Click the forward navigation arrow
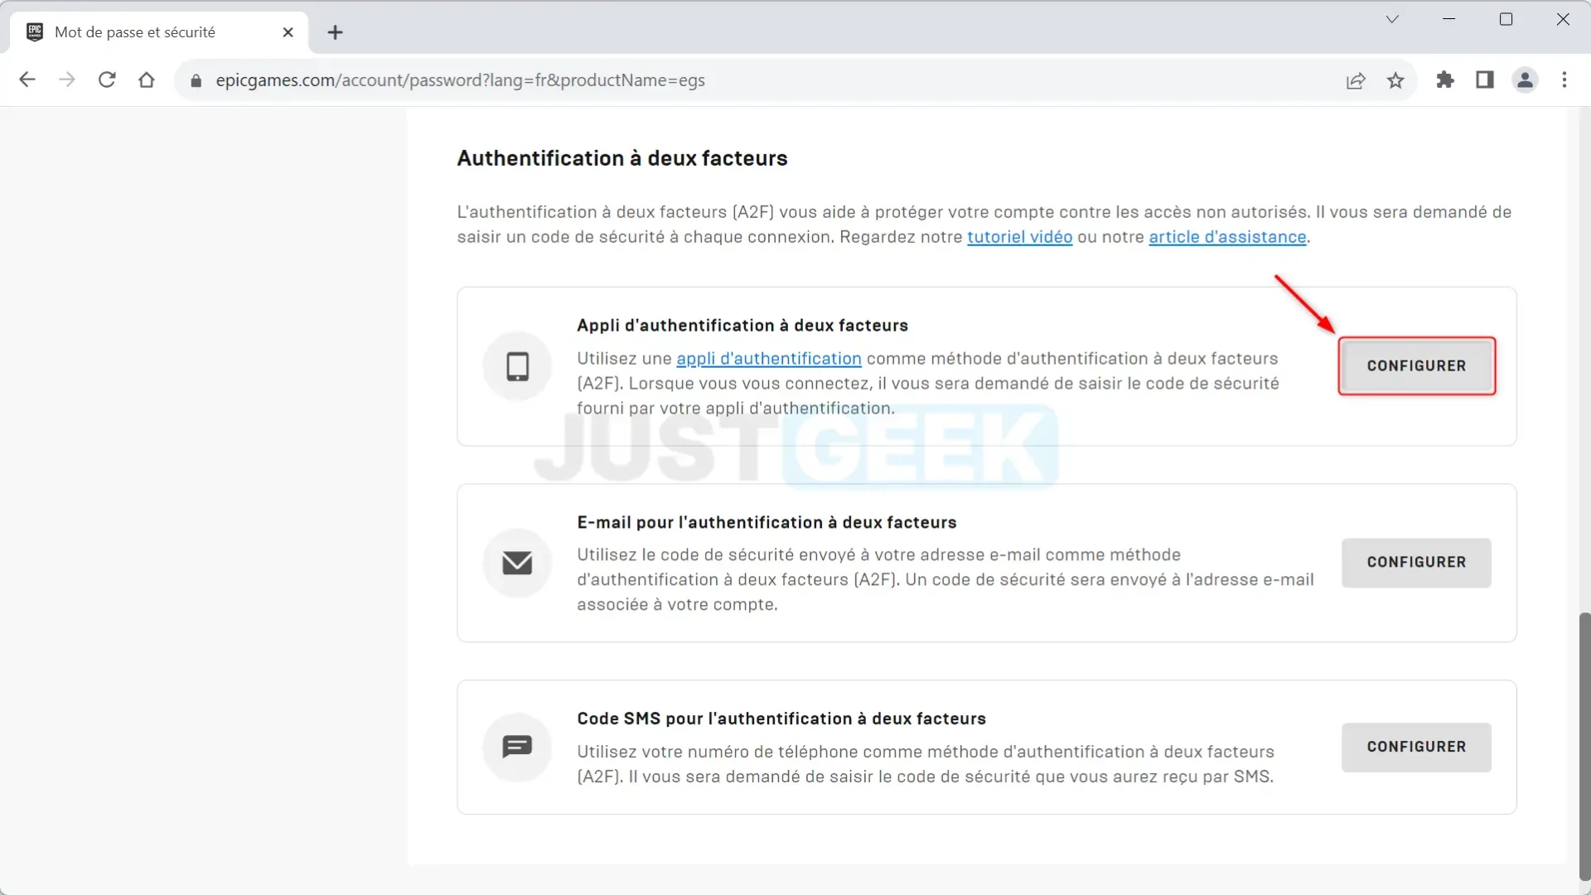The image size is (1591, 895). (67, 80)
